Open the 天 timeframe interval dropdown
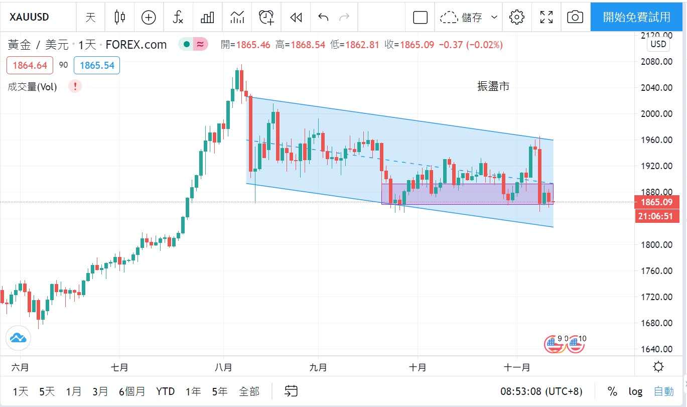The height and width of the screenshot is (407, 687). coord(90,18)
